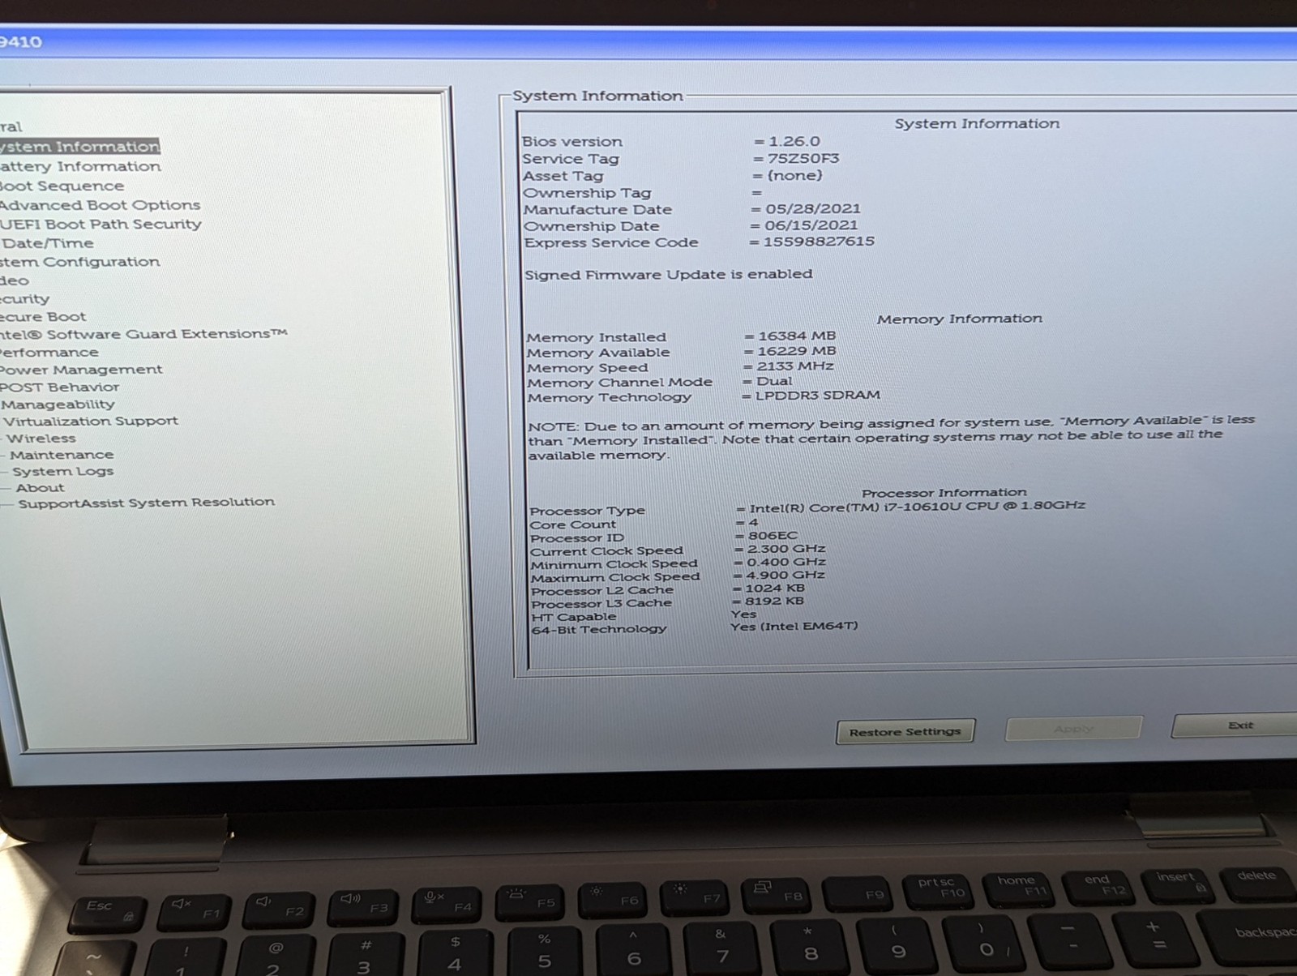Image resolution: width=1297 pixels, height=976 pixels.
Task: Expand Intel Software Guard Extensions category
Action: click(x=143, y=334)
